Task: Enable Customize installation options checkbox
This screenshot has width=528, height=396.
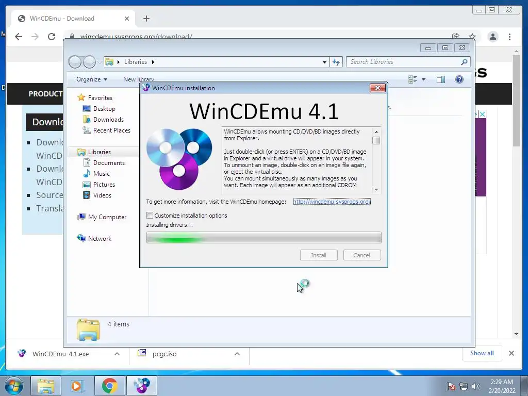Action: (150, 216)
